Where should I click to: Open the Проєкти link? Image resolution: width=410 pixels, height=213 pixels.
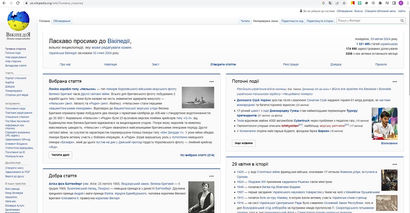pyautogui.click(x=381, y=65)
